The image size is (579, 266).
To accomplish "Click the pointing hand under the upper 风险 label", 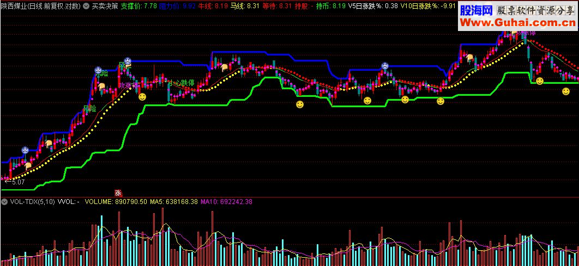I will pos(101,86).
